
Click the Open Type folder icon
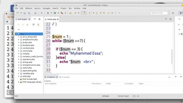70,13
